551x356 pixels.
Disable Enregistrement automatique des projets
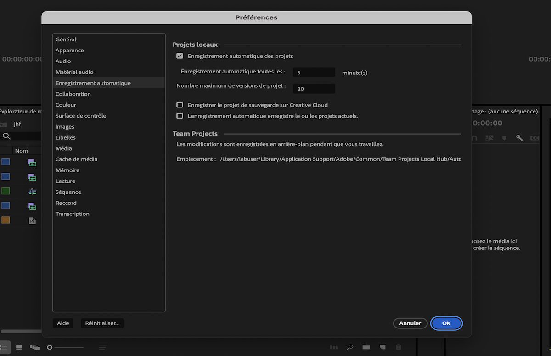pos(180,56)
